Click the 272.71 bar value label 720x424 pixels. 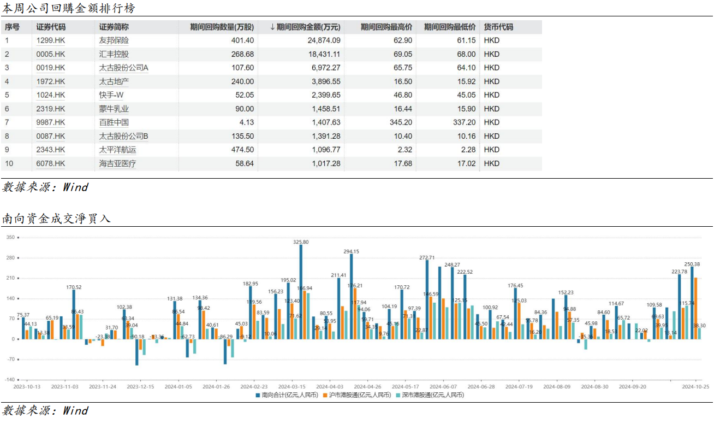tap(427, 257)
